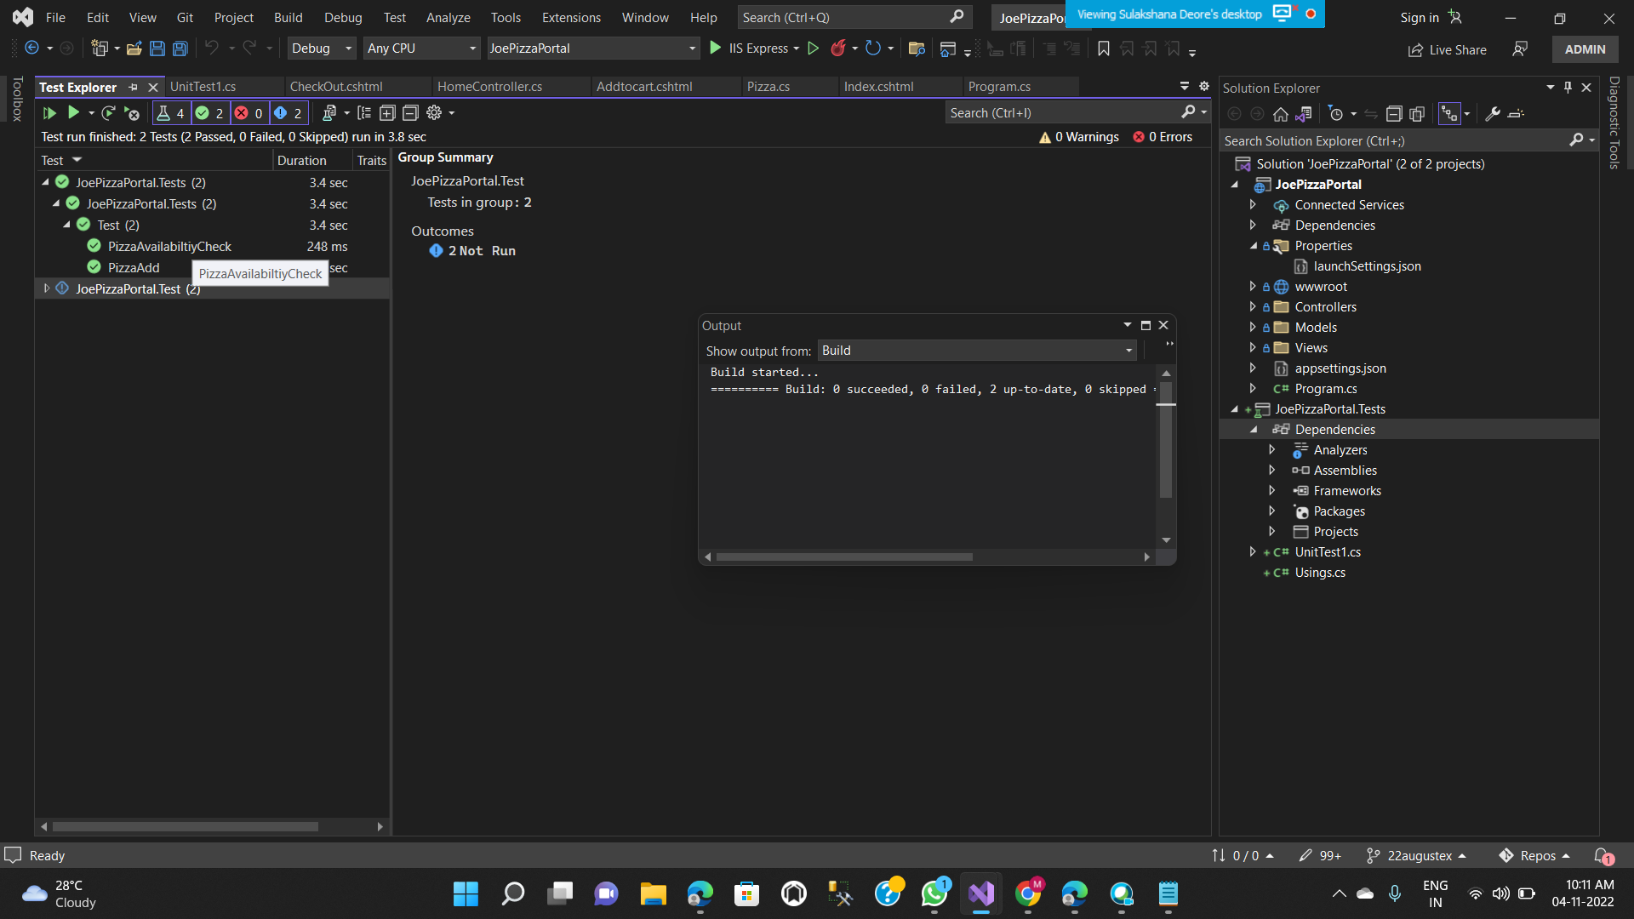Image resolution: width=1634 pixels, height=919 pixels.
Task: Click Solution Explorer Home icon
Action: pyautogui.click(x=1280, y=114)
